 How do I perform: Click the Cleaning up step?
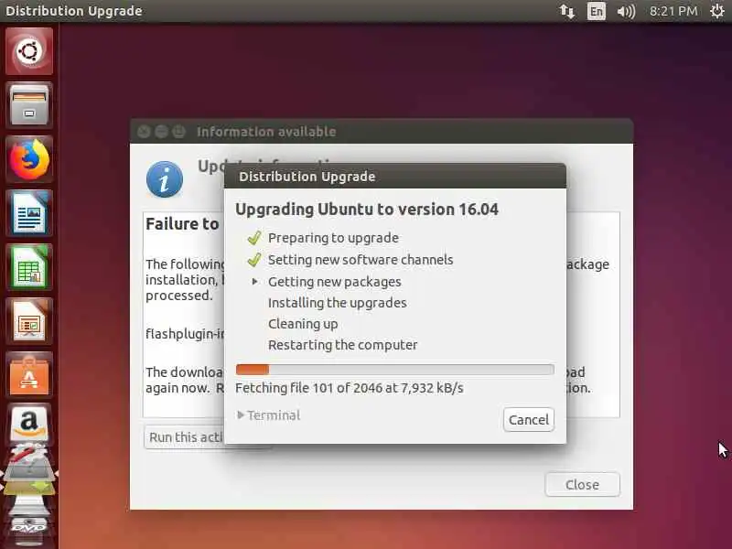click(303, 324)
